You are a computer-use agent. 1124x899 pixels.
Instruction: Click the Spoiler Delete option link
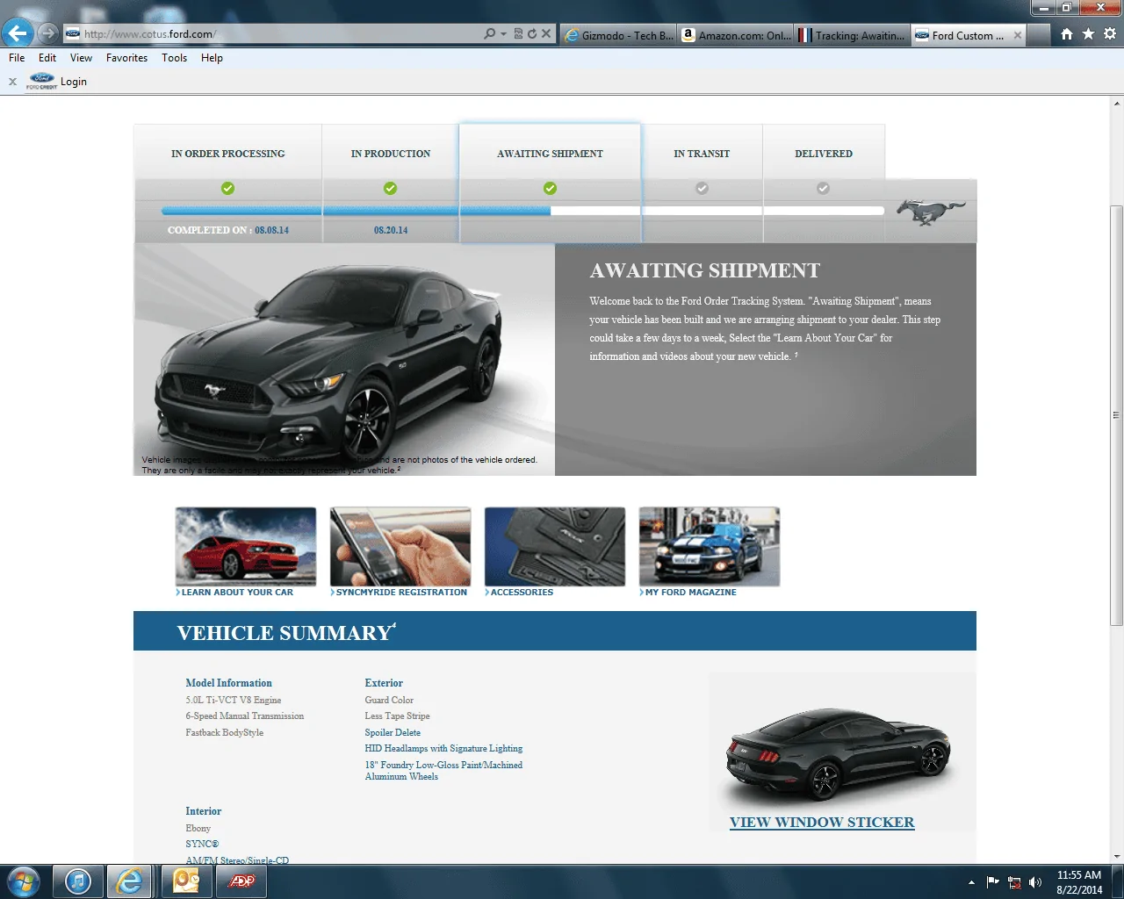(393, 732)
